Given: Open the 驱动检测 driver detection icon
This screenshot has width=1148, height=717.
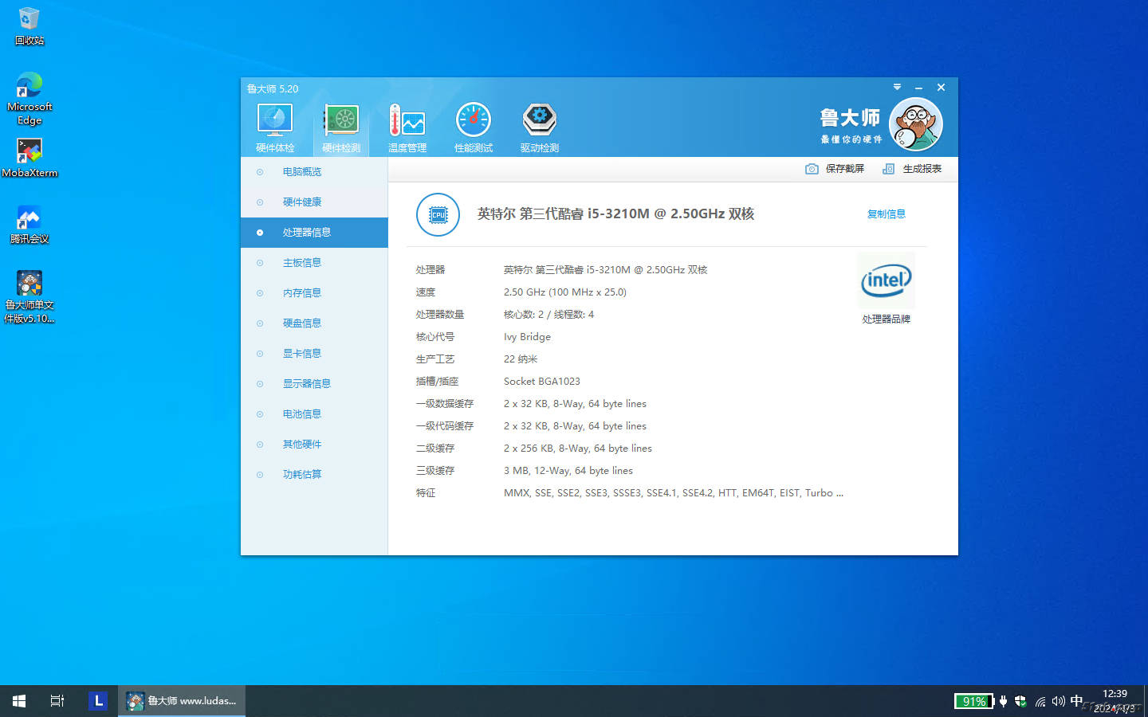Looking at the screenshot, I should click(x=540, y=127).
